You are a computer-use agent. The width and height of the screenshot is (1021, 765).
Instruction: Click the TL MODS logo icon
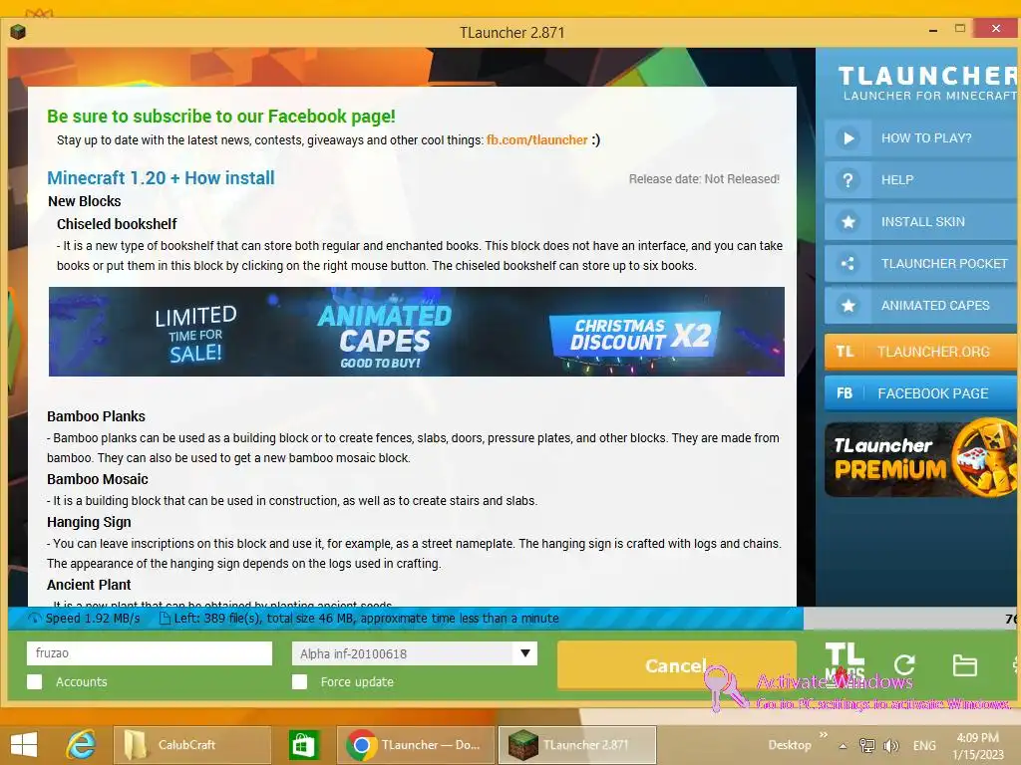[845, 662]
